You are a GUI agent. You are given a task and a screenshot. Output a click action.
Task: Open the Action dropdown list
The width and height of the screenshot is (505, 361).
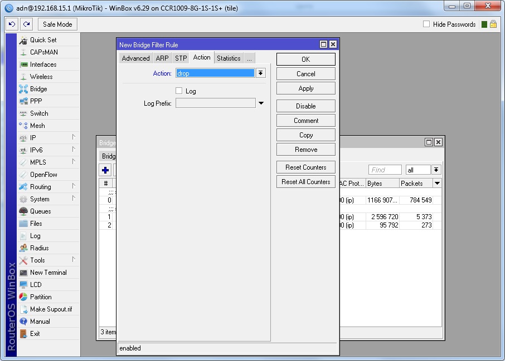tap(260, 73)
